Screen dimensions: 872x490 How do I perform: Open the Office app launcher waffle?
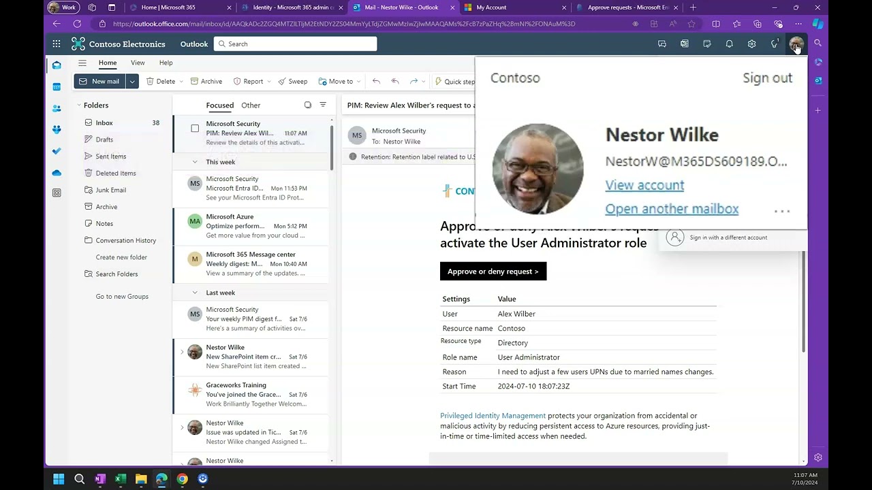pyautogui.click(x=57, y=44)
